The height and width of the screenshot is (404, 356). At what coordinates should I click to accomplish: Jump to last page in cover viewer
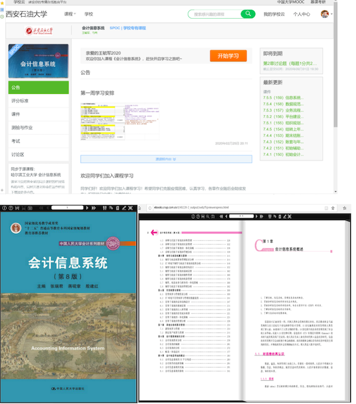pyautogui.click(x=93, y=208)
